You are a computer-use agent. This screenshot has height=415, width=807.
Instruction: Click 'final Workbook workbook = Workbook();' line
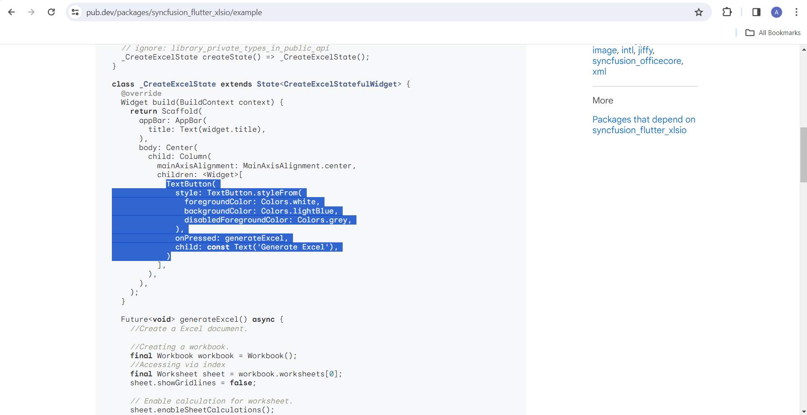(214, 356)
